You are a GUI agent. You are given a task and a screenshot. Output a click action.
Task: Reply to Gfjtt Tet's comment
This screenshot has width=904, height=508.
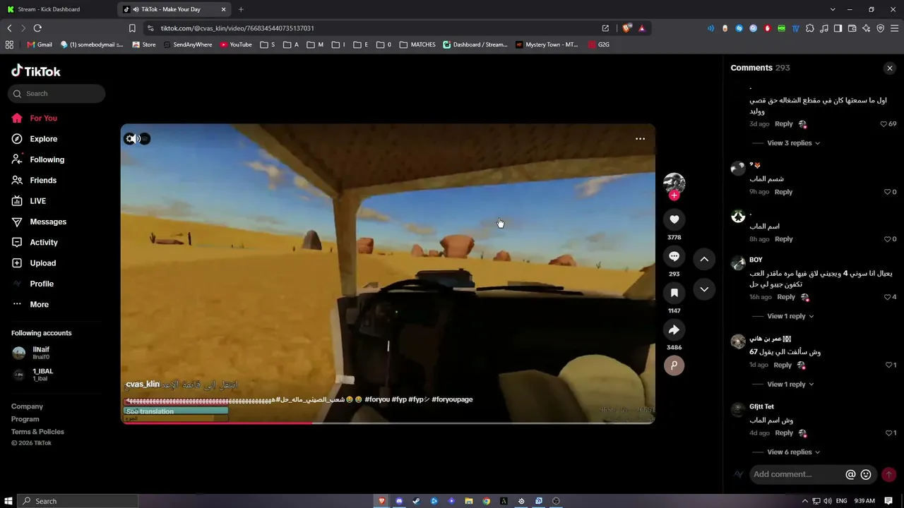click(784, 433)
